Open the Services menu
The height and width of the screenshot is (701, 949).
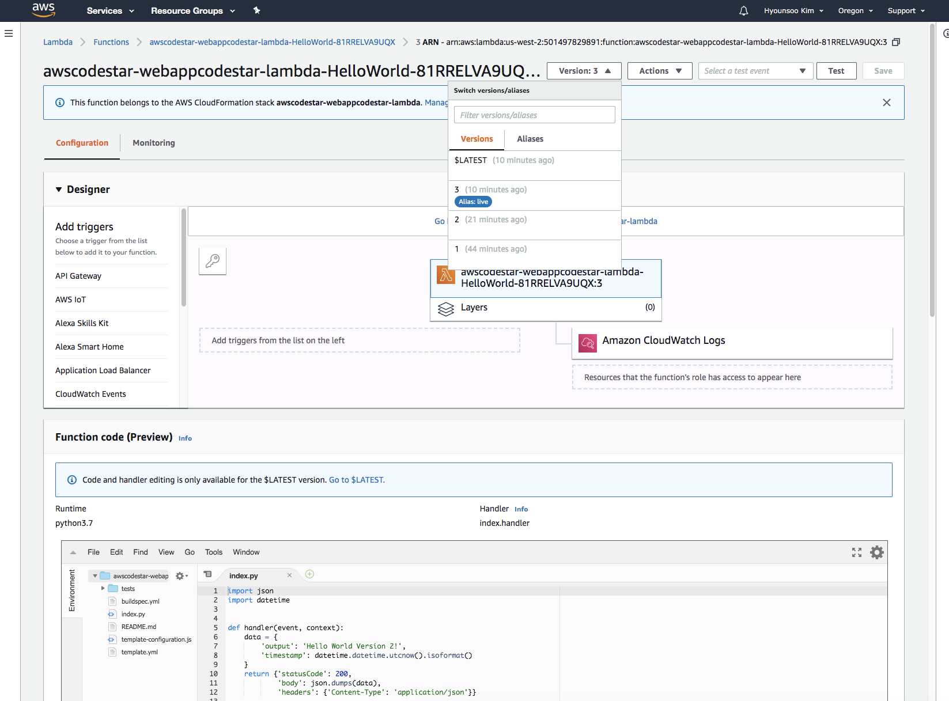click(x=110, y=10)
